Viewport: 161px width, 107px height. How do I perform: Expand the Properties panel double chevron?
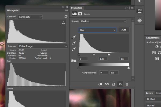[126, 8]
